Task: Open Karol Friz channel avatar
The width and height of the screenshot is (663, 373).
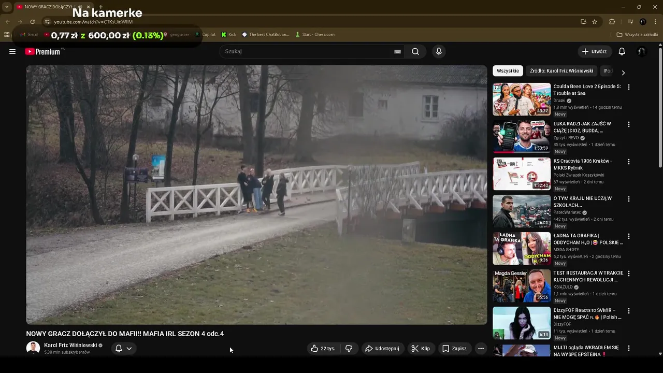Action: point(33,348)
